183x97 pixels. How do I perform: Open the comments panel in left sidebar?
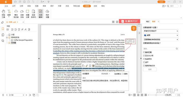3,41
